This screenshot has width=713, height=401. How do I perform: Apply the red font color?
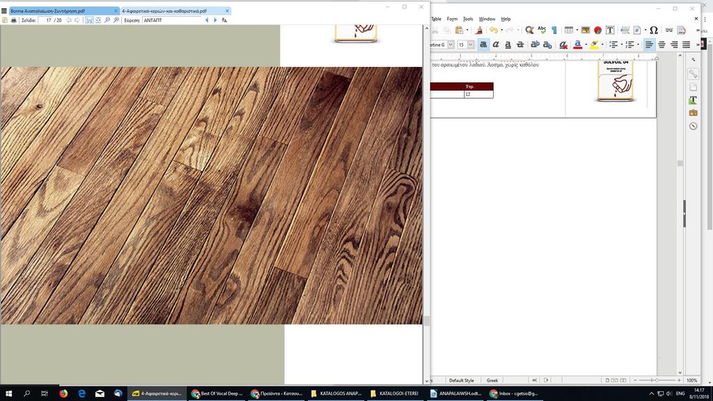coord(577,45)
